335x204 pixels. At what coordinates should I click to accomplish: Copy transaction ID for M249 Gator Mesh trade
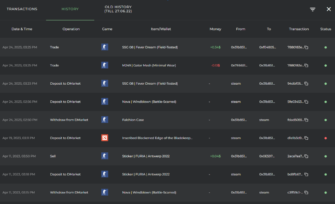pos(306,66)
